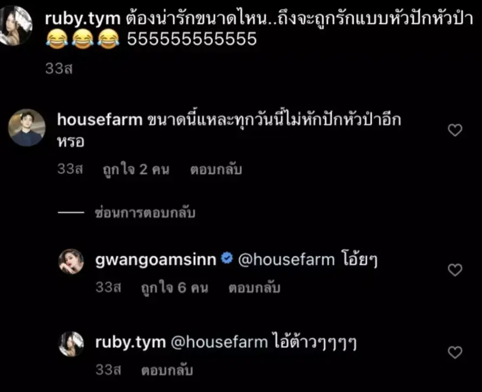Open ruby.tym username in top caption

(83, 19)
